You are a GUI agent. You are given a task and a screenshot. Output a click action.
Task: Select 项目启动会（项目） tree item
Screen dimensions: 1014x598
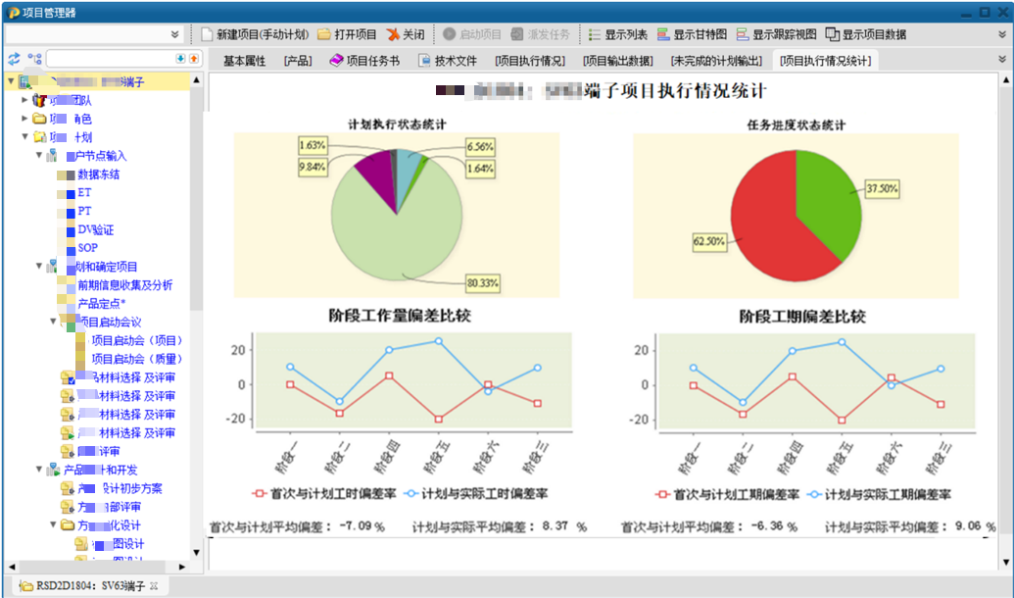point(137,340)
